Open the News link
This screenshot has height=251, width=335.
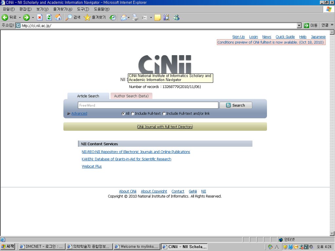pos(267,37)
